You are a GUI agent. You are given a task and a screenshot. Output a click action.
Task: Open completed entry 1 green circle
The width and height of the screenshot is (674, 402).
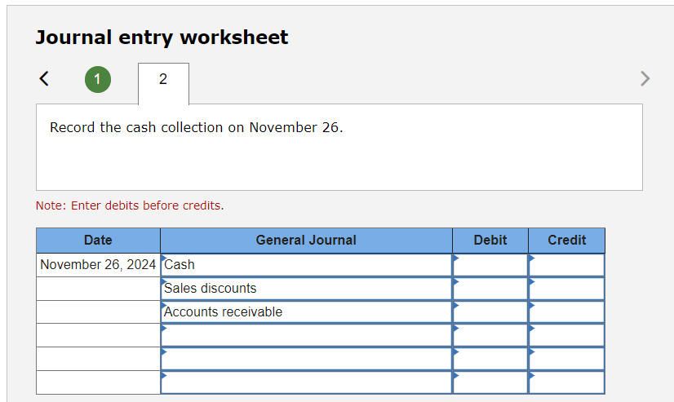tap(98, 79)
